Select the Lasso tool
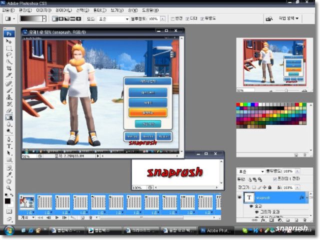The height and width of the screenshot is (240, 320). (x=9, y=55)
